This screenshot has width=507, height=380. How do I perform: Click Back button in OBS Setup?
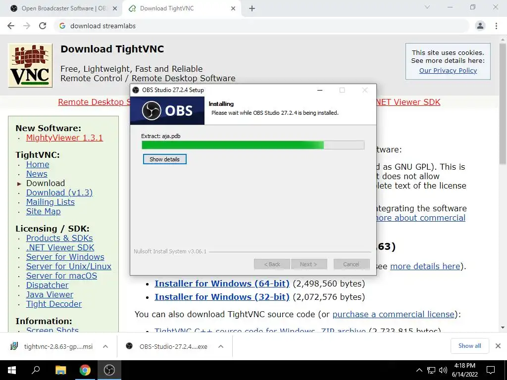[272, 264]
